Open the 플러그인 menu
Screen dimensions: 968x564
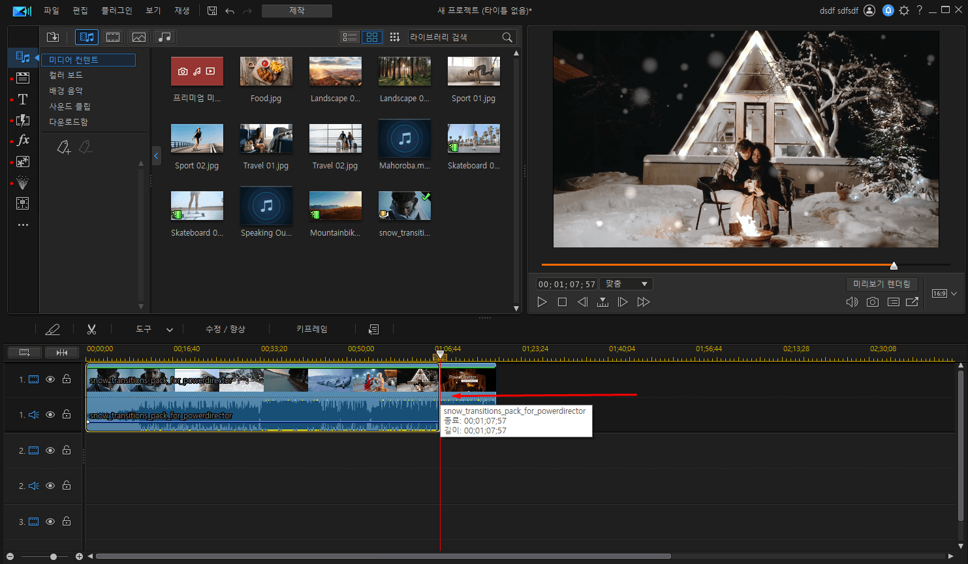(x=117, y=10)
